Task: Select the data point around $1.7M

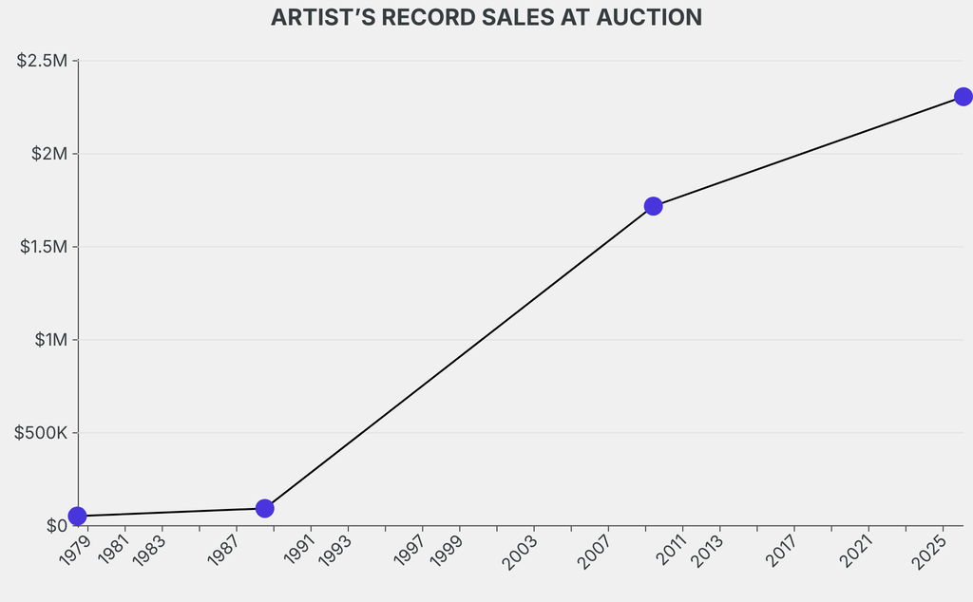Action: (653, 206)
